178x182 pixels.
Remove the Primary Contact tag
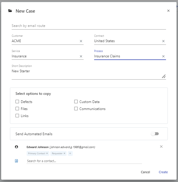pyautogui.click(x=47, y=153)
